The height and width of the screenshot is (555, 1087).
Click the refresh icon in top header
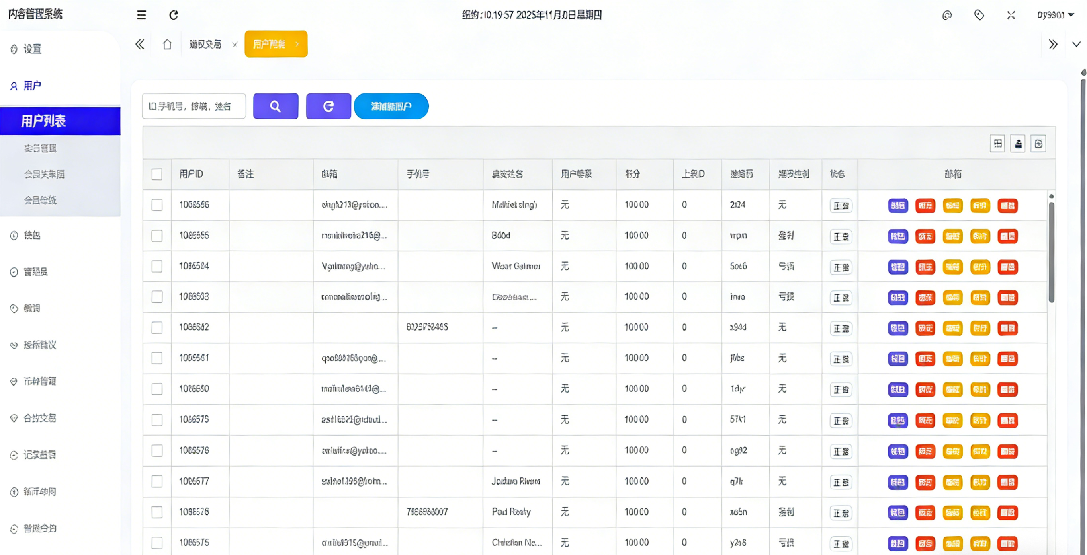174,15
